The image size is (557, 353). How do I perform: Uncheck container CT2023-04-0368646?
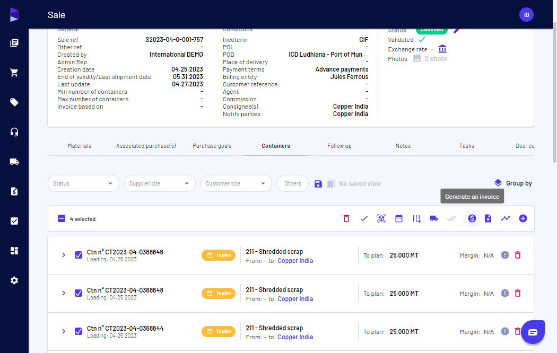point(79,255)
